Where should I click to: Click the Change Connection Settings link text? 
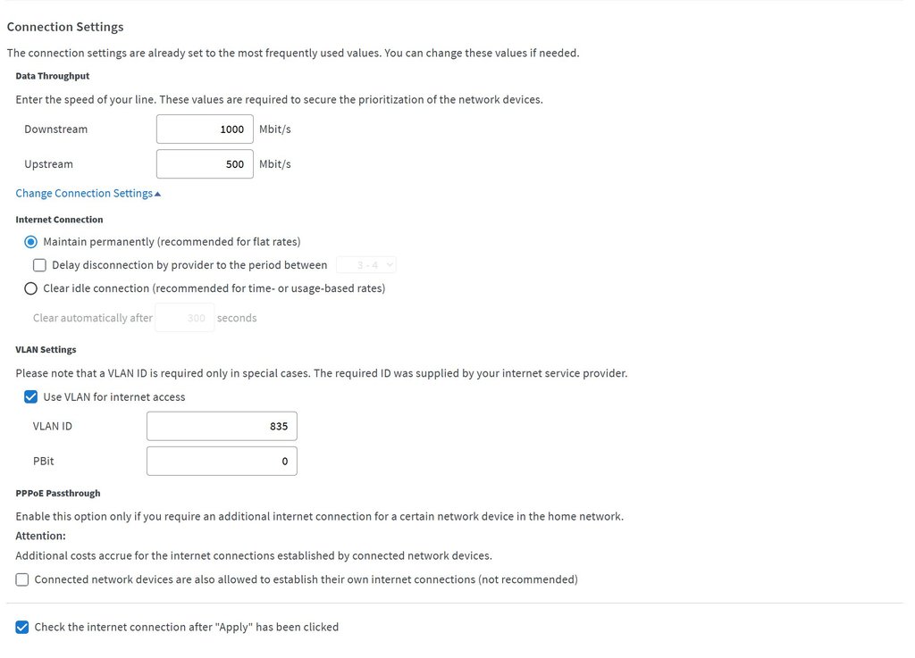pos(84,194)
